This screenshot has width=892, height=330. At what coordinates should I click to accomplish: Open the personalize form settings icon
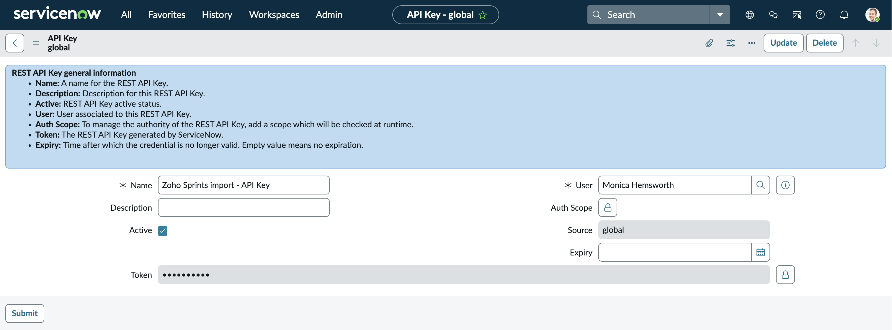730,43
